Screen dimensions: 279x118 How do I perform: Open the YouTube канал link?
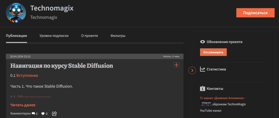click(x=211, y=111)
